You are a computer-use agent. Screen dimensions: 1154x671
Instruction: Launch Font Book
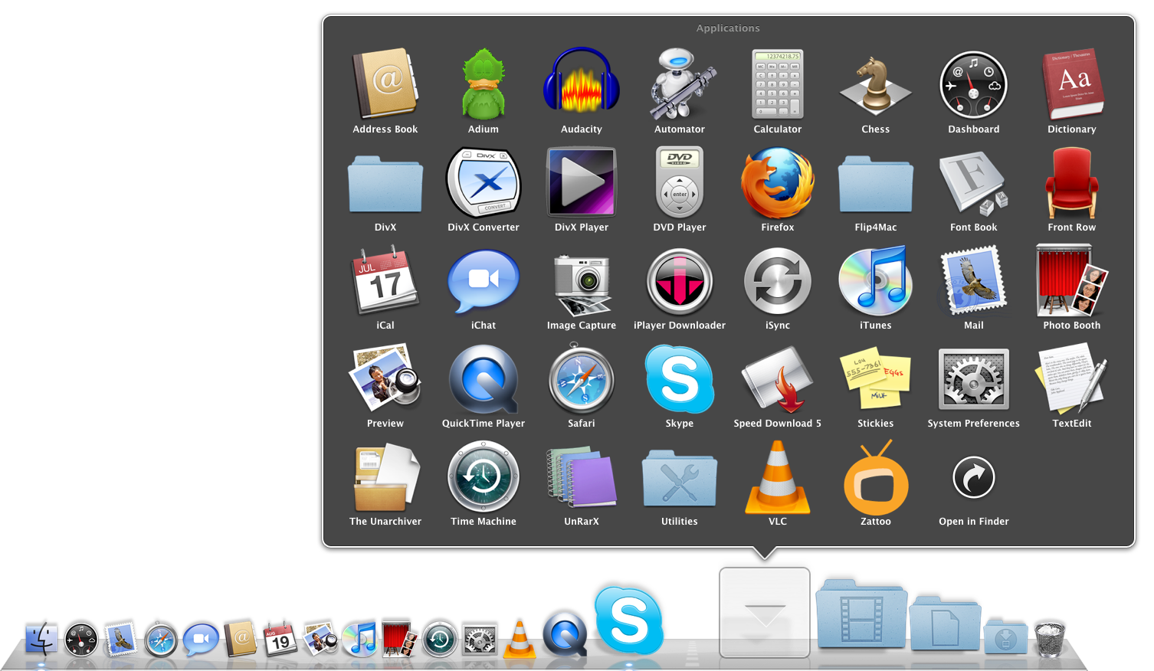974,182
